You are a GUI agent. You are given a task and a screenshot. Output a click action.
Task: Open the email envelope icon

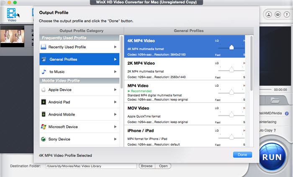[x=278, y=15]
